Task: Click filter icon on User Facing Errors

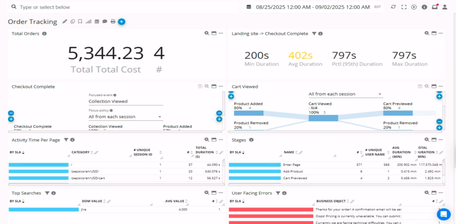Action: pyautogui.click(x=278, y=193)
